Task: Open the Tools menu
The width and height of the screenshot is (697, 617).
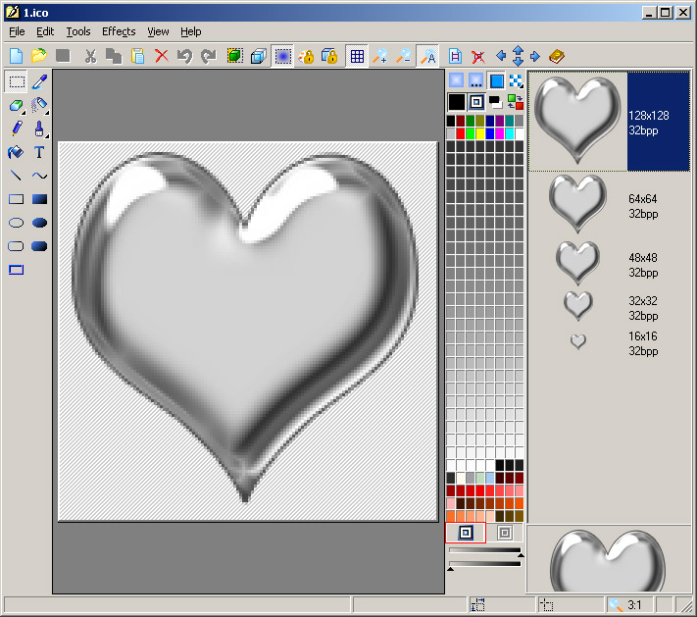Action: (x=78, y=31)
